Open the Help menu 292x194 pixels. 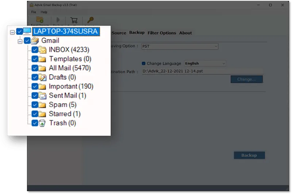pyautogui.click(x=44, y=12)
